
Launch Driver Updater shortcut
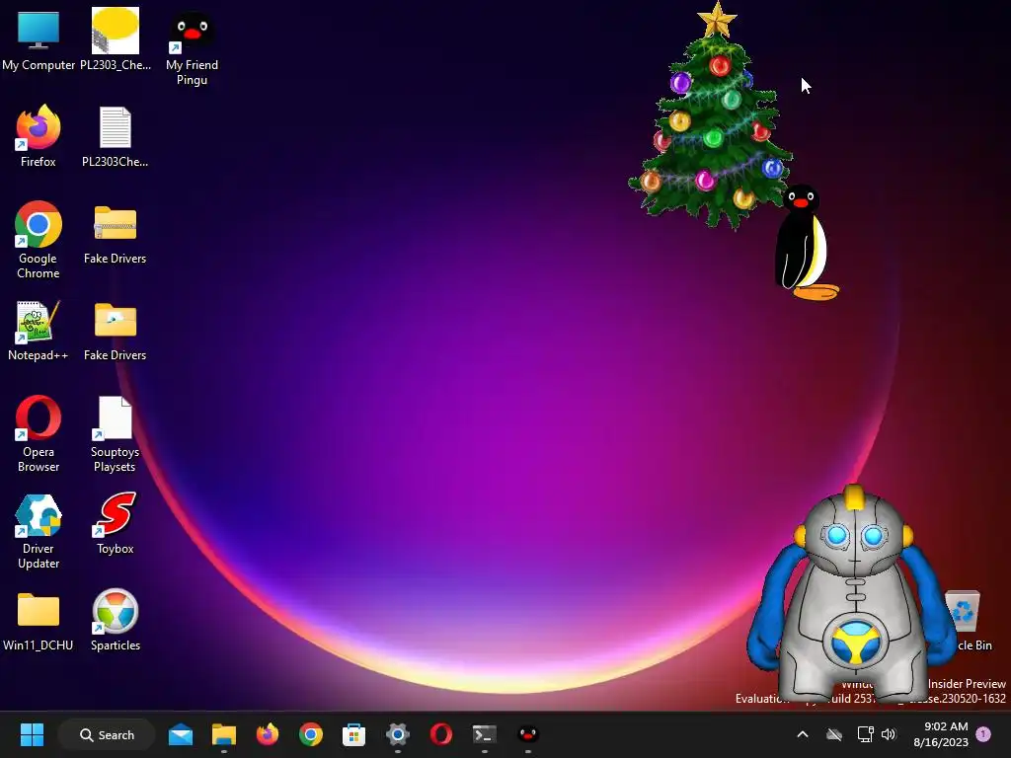[x=39, y=531]
